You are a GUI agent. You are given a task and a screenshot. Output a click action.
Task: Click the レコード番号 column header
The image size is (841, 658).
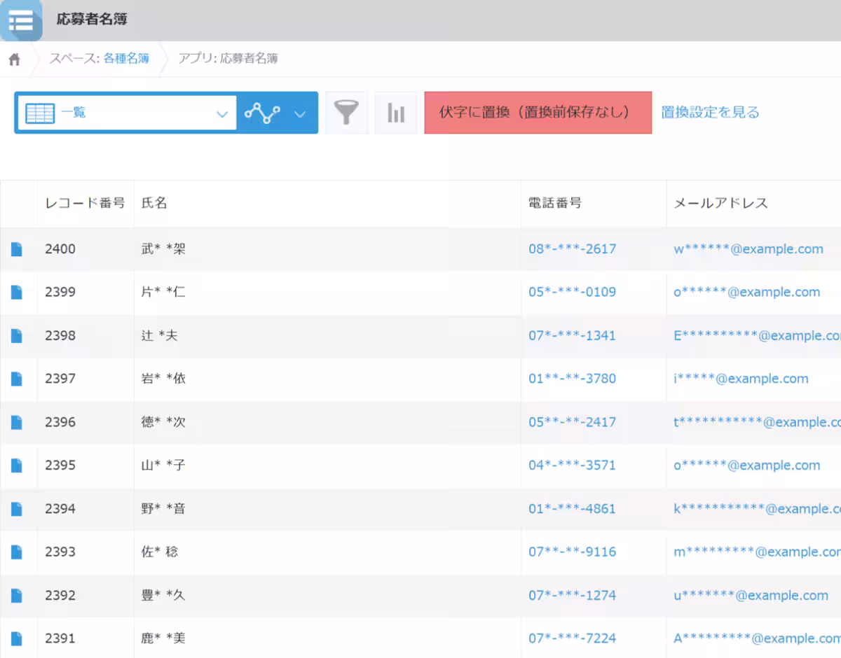pos(85,204)
